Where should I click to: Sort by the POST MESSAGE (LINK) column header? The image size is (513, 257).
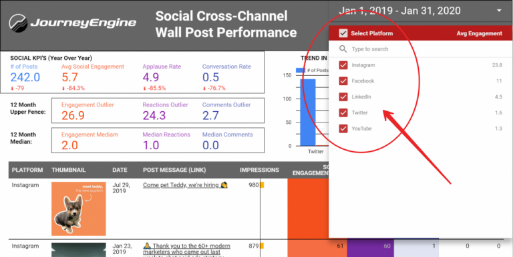click(x=174, y=170)
